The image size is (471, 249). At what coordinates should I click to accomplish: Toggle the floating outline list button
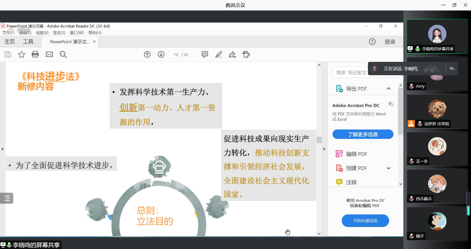point(7,198)
